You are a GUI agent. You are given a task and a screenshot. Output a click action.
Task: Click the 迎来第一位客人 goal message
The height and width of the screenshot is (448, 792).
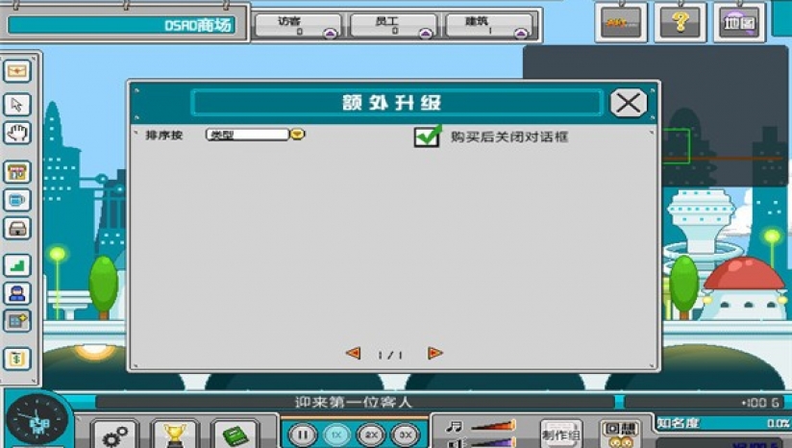pos(354,403)
